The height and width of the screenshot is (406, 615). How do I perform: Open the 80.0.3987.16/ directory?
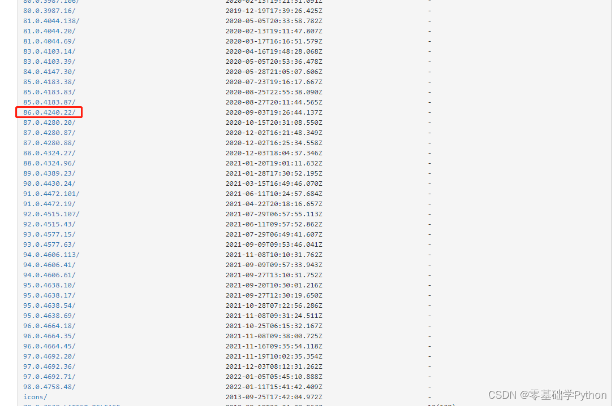49,11
